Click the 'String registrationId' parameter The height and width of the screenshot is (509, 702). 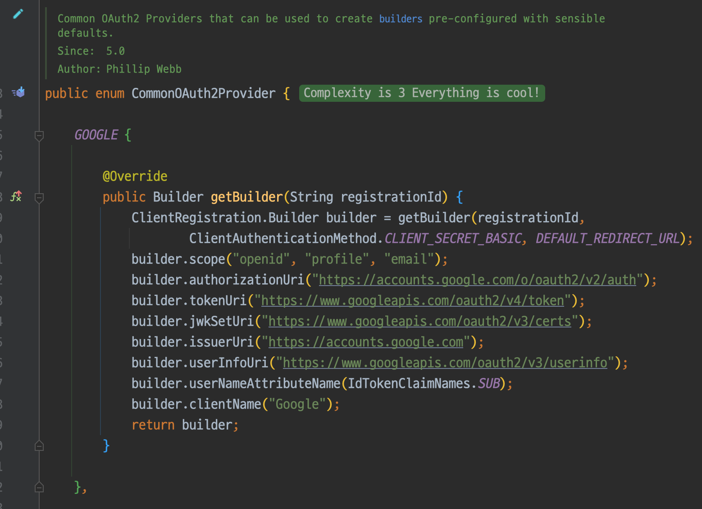pos(366,197)
